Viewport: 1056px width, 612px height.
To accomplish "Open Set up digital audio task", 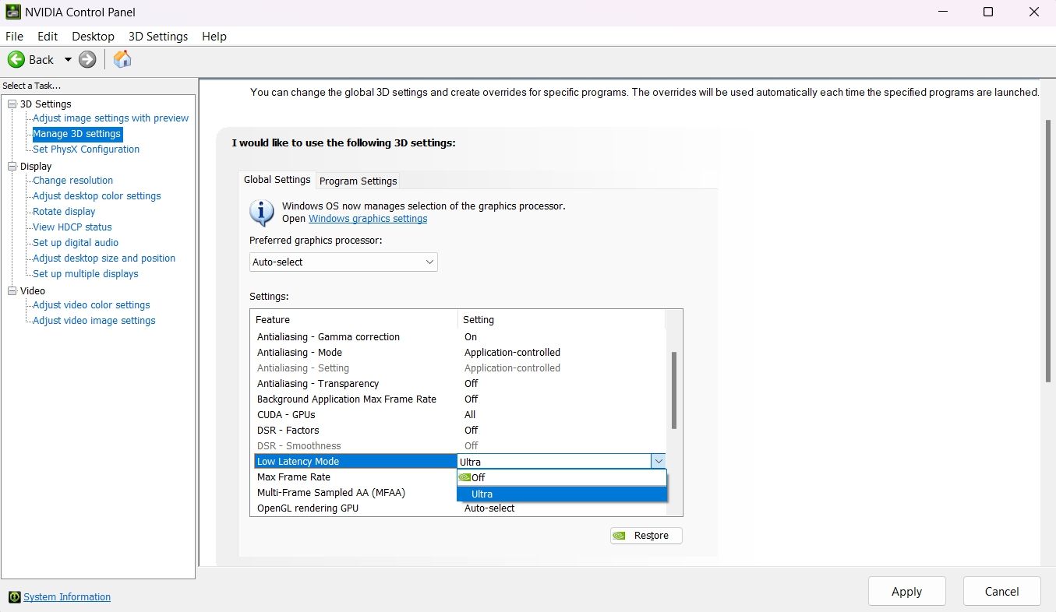I will [76, 243].
